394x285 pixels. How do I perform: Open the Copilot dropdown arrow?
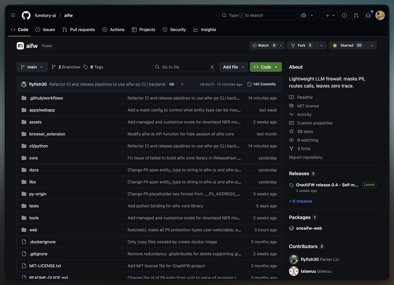point(312,15)
